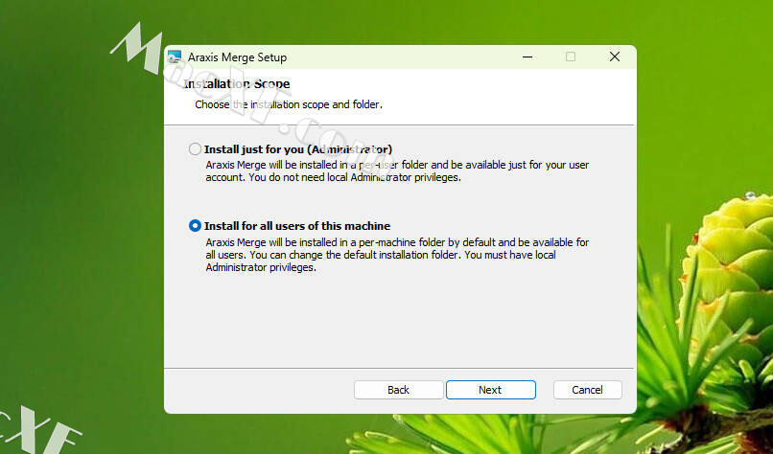Click the per-user folder description text

point(397,170)
